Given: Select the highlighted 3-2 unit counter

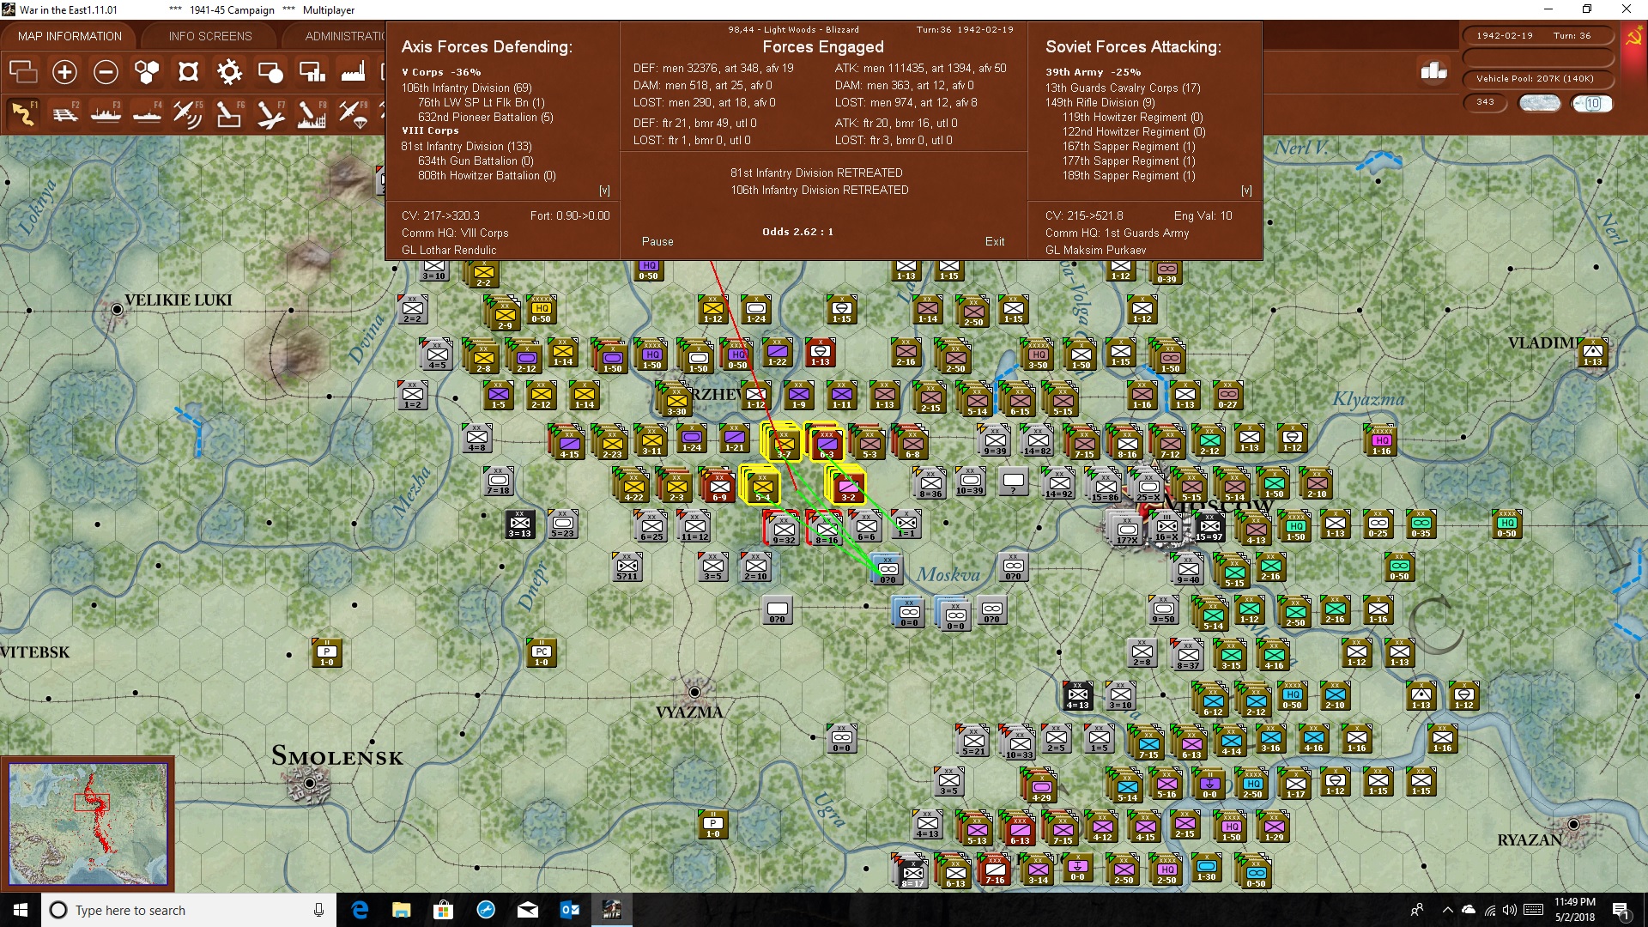Looking at the screenshot, I should point(847,486).
